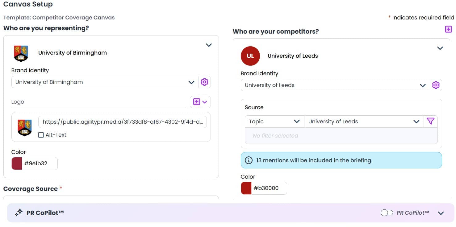Click the Birmingham color swatch #9e1b32
Viewport: 456px width, 227px height.
click(x=17, y=163)
